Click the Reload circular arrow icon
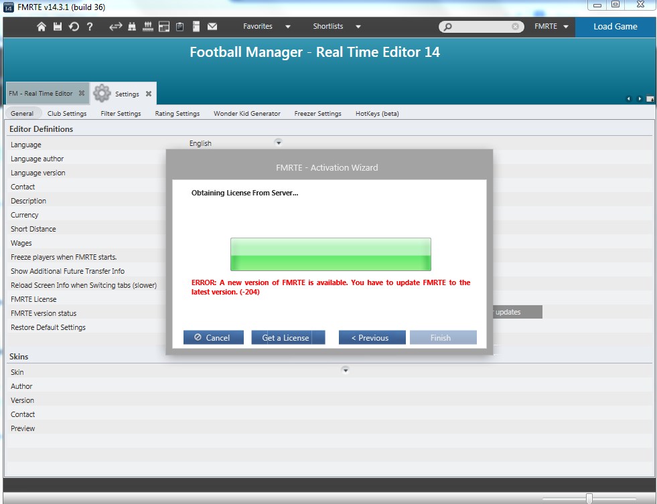This screenshot has width=657, height=504. pos(74,27)
